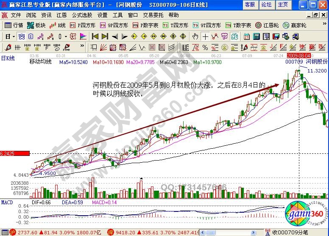Viewport: 329px width, 236px height.
Task: Jump to first bar with skip-to-start icon
Action: pyautogui.click(x=95, y=36)
